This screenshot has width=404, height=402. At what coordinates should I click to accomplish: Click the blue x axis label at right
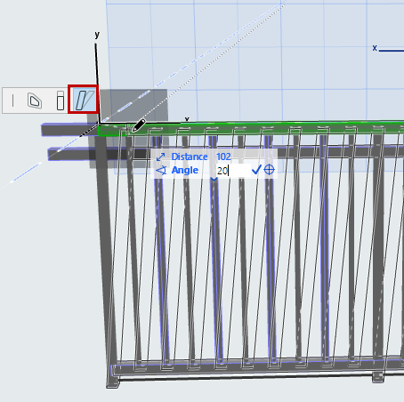(375, 48)
